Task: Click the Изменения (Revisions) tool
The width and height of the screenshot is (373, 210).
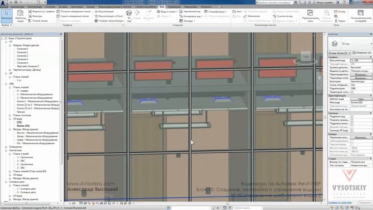Action: 252,16
